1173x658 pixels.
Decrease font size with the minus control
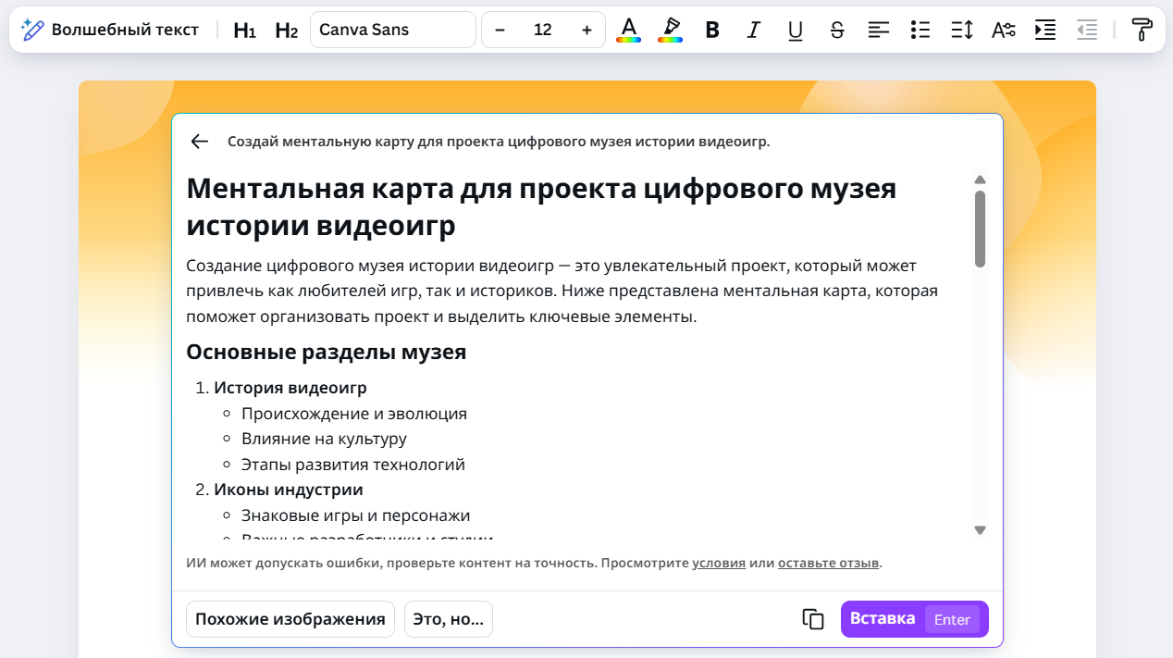(x=500, y=29)
